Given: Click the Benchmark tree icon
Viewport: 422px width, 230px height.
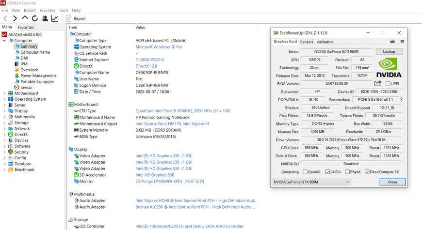Looking at the screenshot, I should coord(11,169).
